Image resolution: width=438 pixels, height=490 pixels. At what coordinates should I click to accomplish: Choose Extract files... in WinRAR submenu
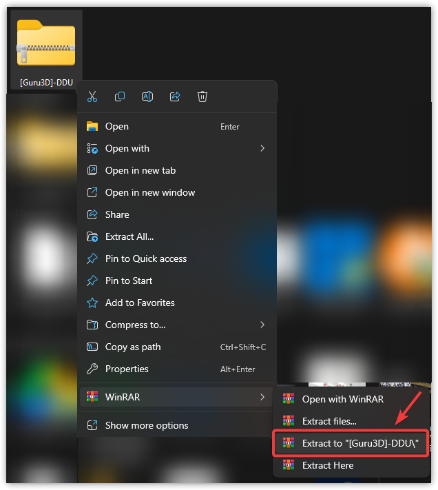click(x=351, y=422)
